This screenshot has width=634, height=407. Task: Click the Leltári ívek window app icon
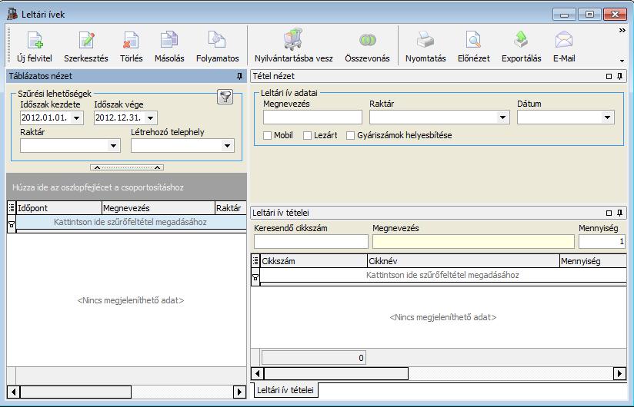click(x=12, y=14)
